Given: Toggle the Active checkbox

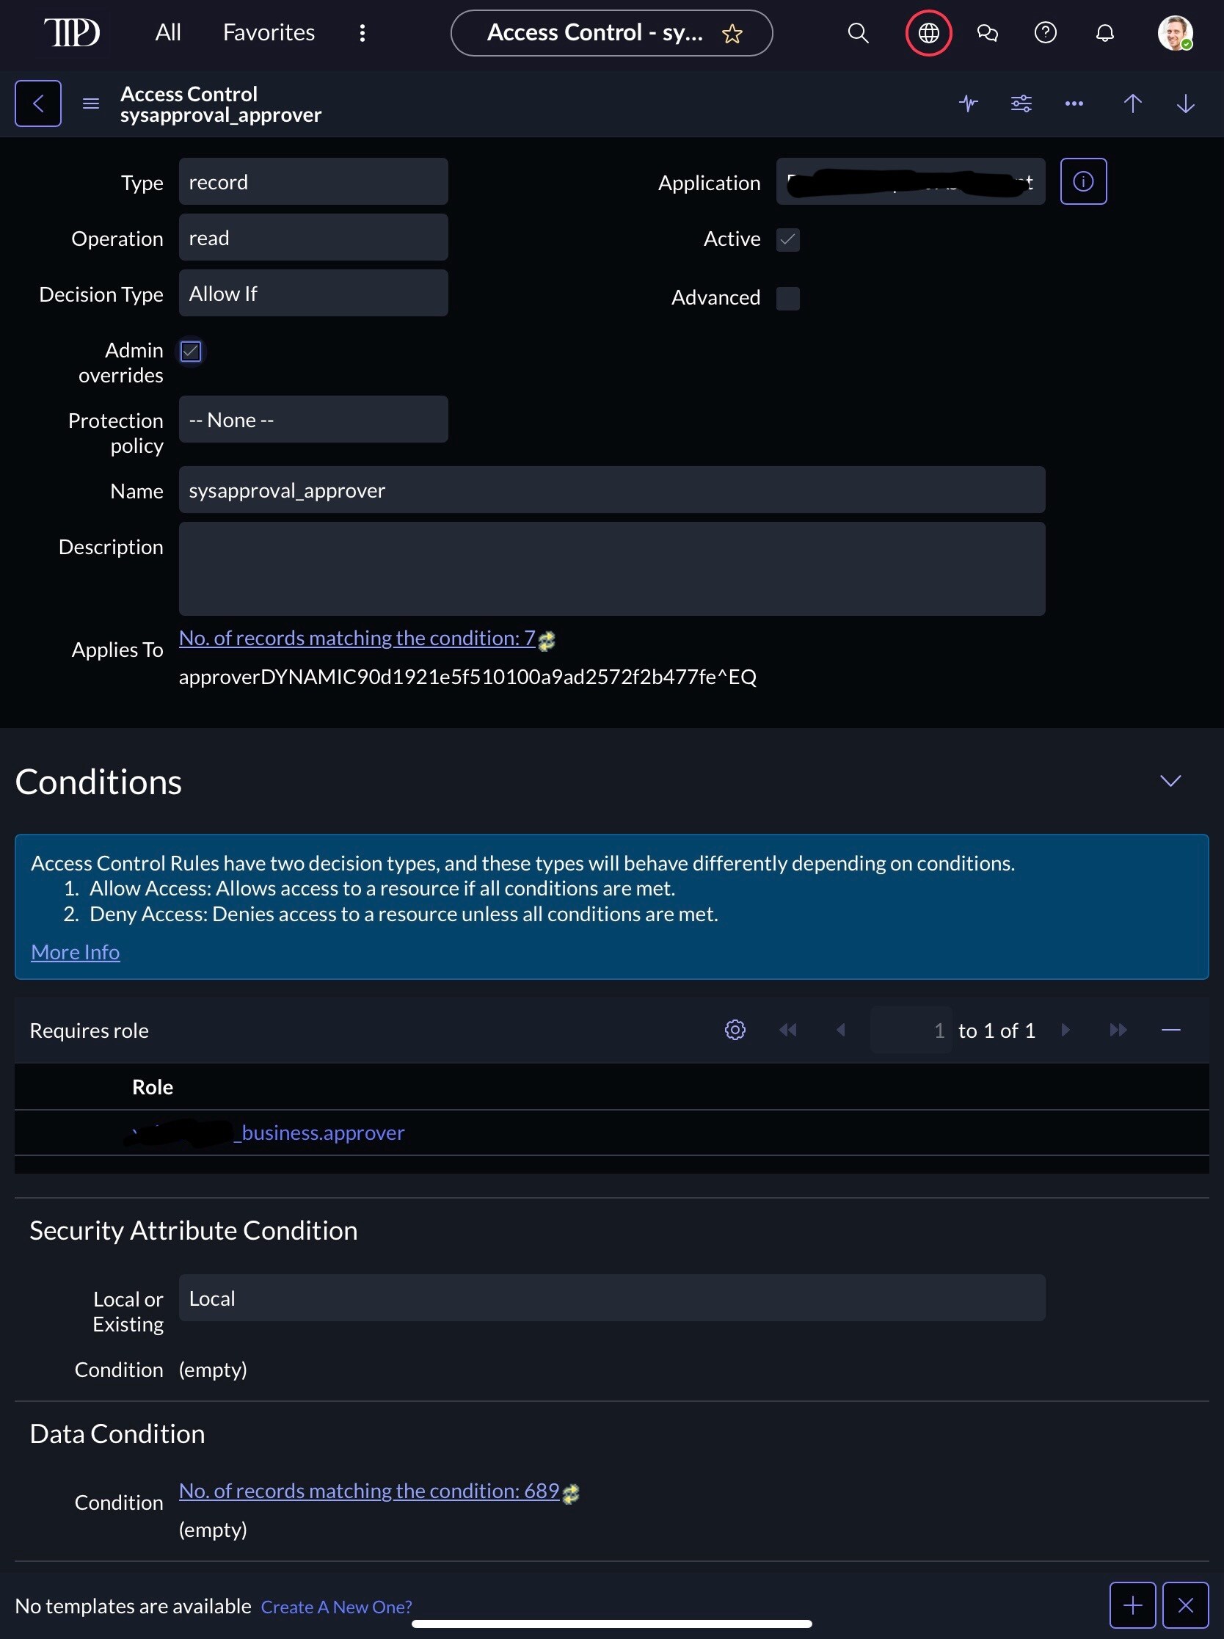Looking at the screenshot, I should (787, 239).
